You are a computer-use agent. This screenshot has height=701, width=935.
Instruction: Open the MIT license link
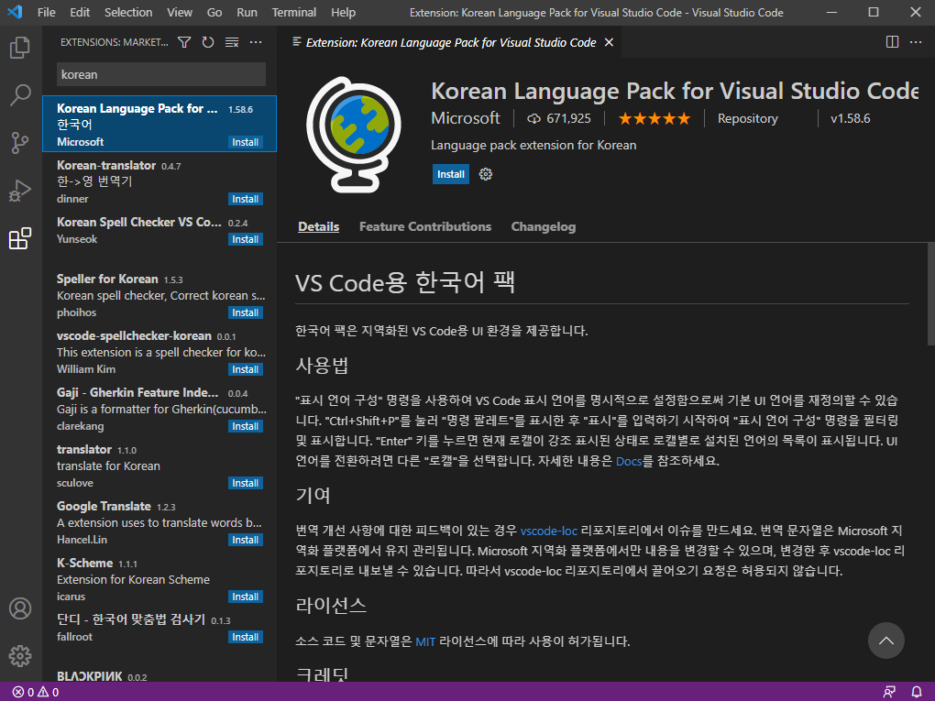[x=425, y=641]
